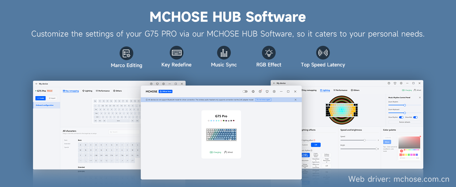This screenshot has height=187, width=456.
Task: Select Lighting tab in right window
Action: click(325, 90)
